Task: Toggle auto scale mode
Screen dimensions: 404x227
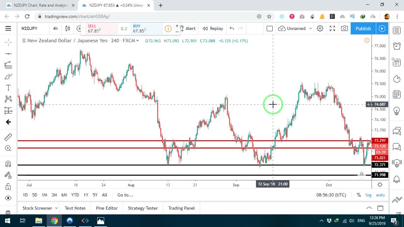Action: pyautogui.click(x=380, y=195)
